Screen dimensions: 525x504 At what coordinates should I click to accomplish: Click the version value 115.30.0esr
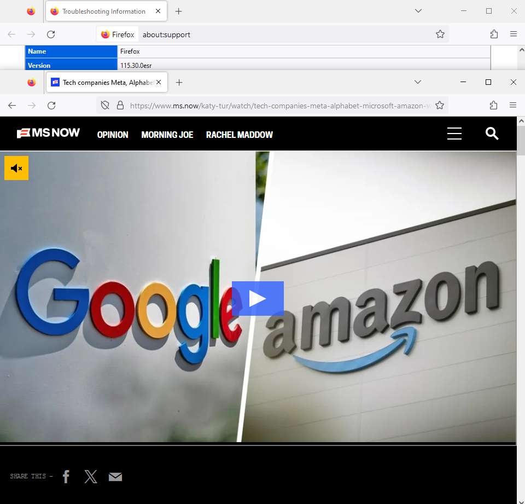(136, 65)
